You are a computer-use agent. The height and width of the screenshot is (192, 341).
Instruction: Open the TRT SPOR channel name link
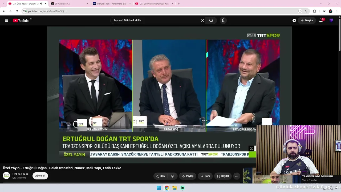pyautogui.click(x=19, y=174)
